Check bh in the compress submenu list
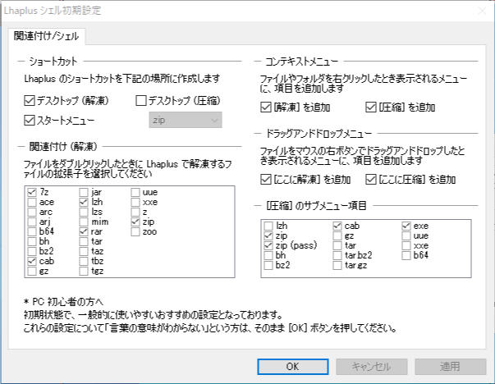Image resolution: width=495 pixels, height=384 pixels. click(268, 255)
